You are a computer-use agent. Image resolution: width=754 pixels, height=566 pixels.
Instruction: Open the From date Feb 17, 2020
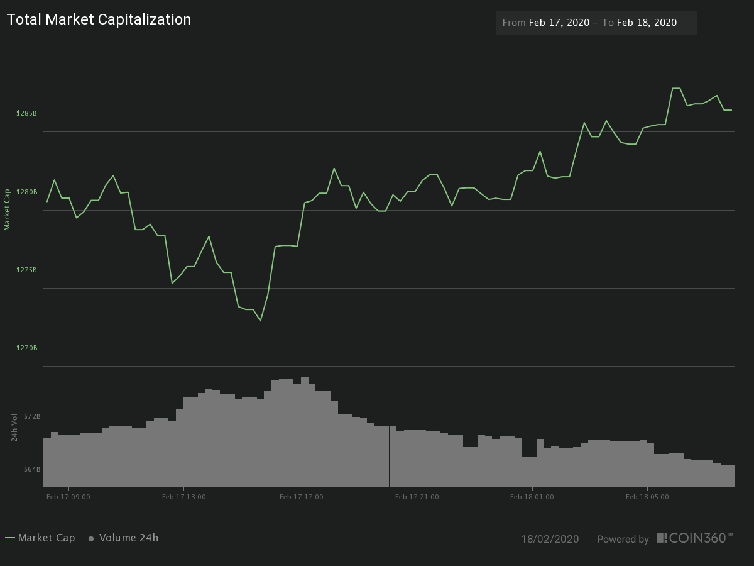[x=559, y=23]
